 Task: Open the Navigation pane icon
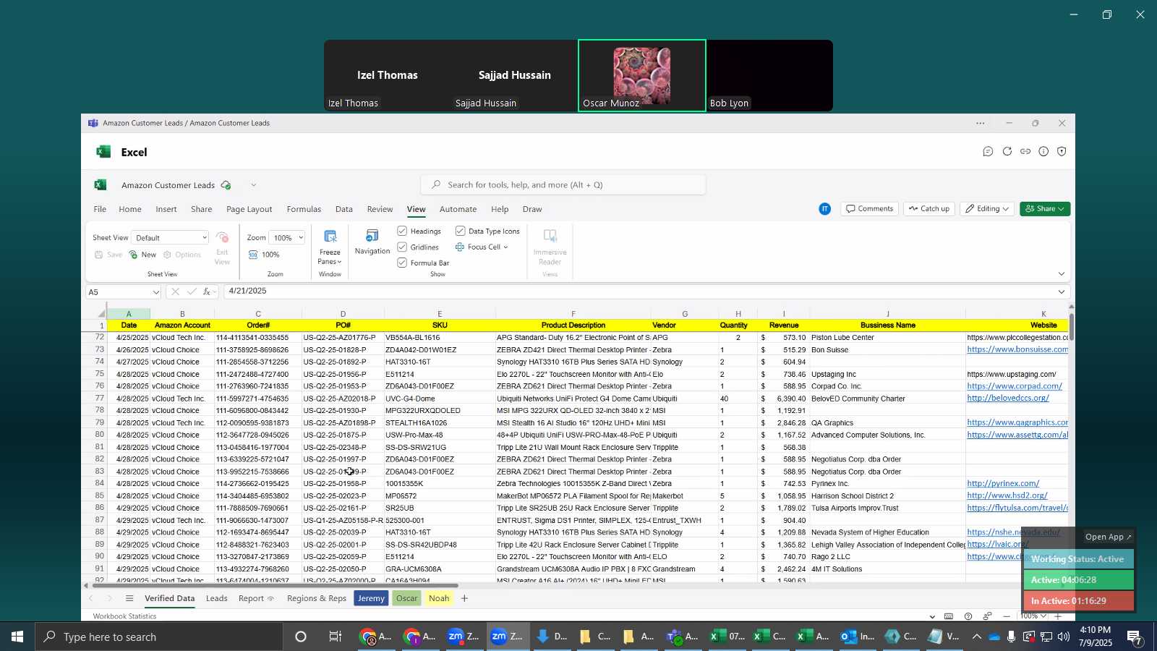tap(372, 236)
